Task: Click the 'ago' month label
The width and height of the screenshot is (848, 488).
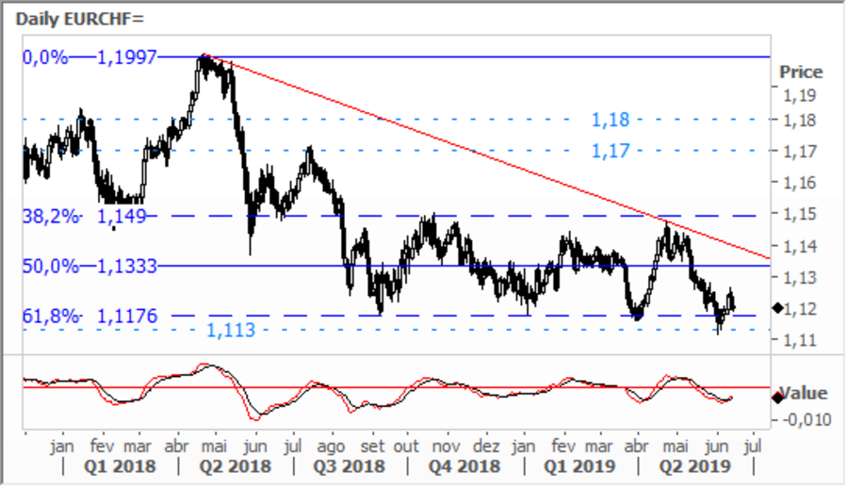Action: click(x=331, y=447)
